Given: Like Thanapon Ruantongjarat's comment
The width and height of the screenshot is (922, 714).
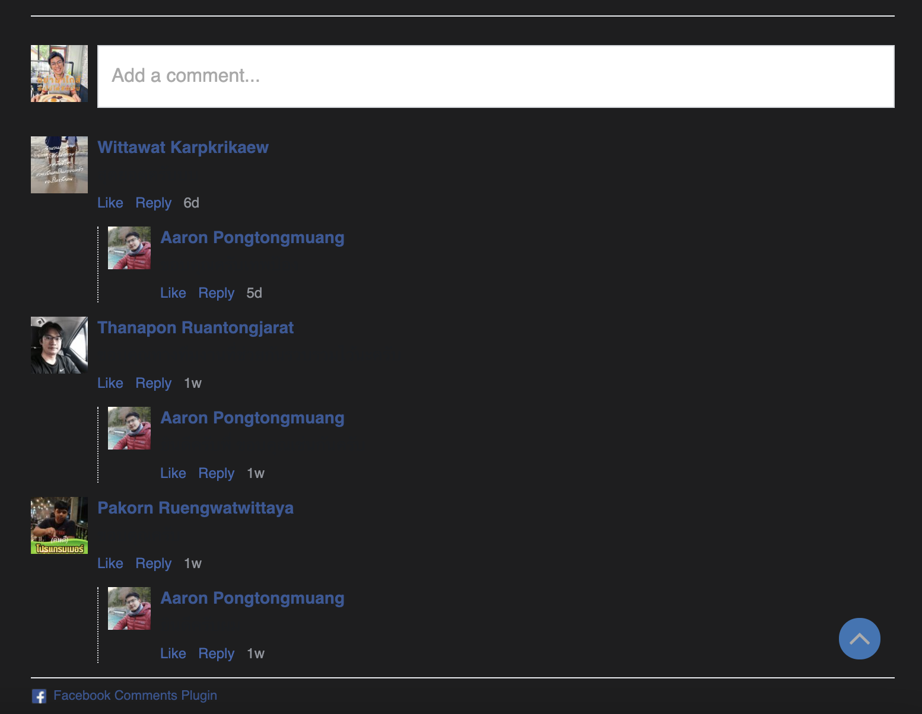Looking at the screenshot, I should pyautogui.click(x=110, y=383).
